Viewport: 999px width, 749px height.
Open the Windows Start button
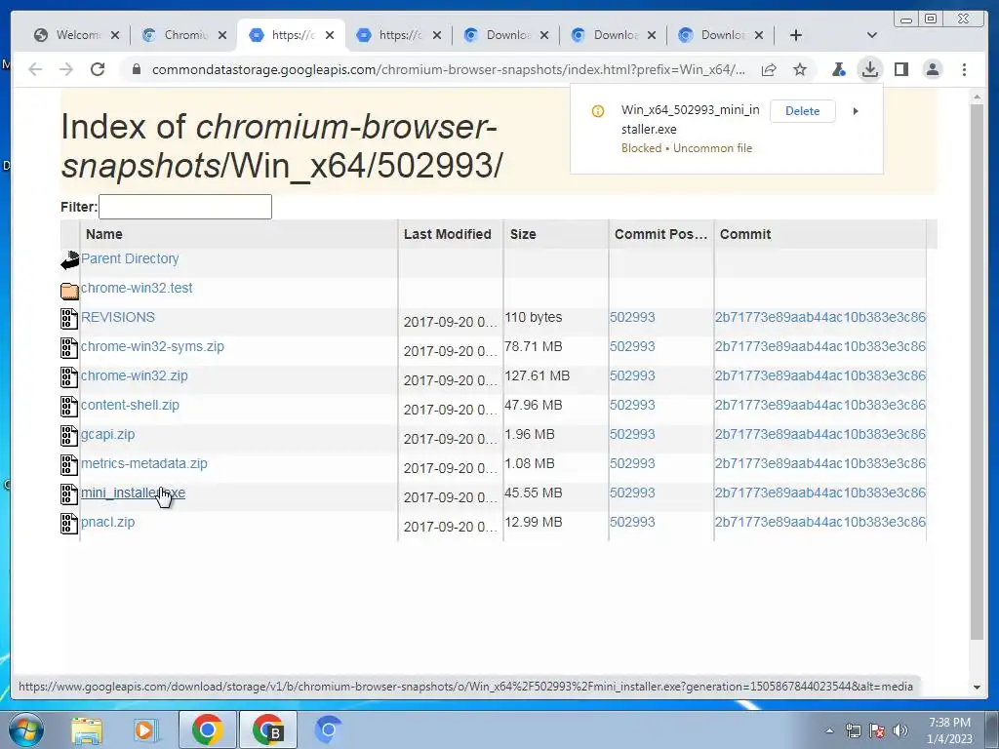point(25,729)
